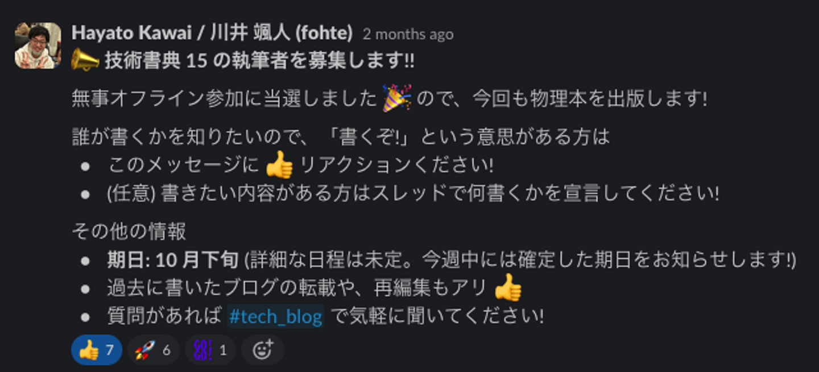Click the text 今回も物理本を出版します!
The image size is (819, 372).
(x=590, y=99)
